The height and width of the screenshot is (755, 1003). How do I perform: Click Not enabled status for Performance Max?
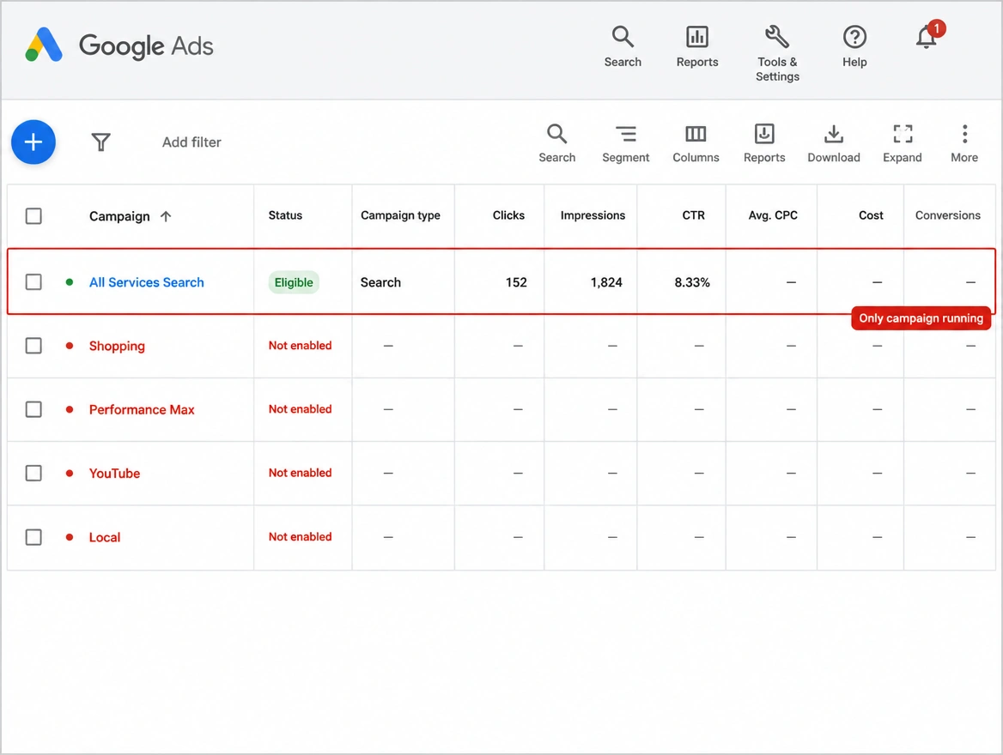click(300, 409)
